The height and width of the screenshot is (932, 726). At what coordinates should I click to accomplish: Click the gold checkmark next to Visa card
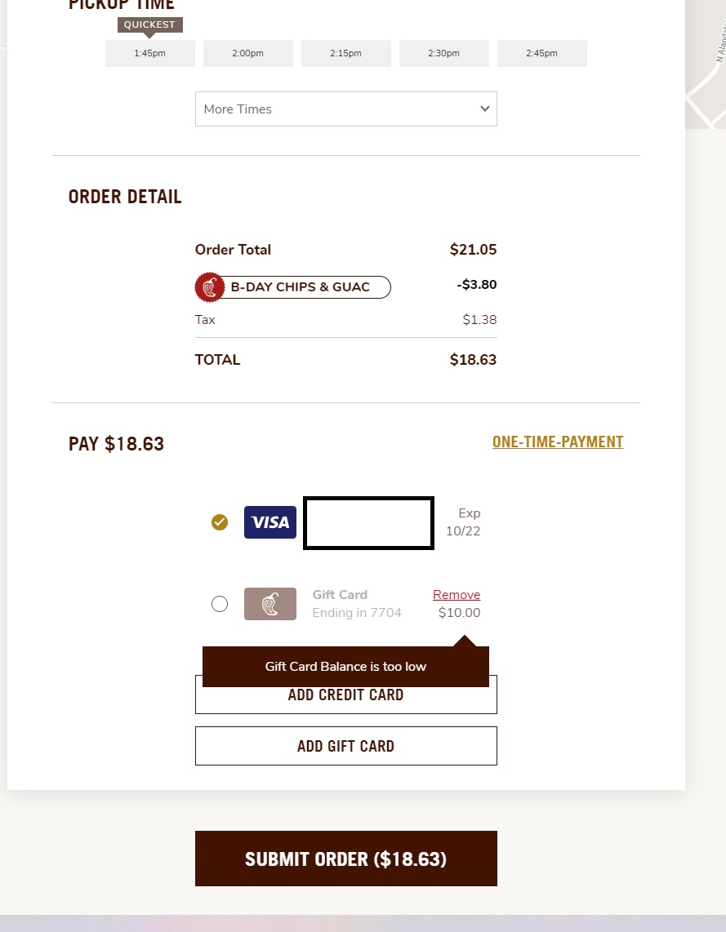point(219,521)
